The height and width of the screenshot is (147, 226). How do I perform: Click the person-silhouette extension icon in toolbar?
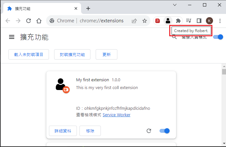[168, 21]
